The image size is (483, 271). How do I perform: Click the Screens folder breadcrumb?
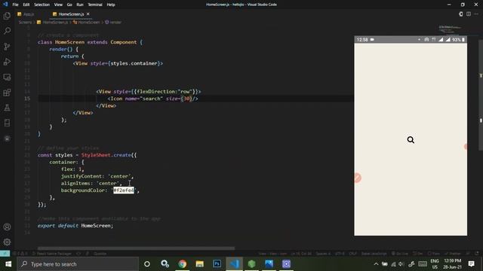(x=25, y=22)
